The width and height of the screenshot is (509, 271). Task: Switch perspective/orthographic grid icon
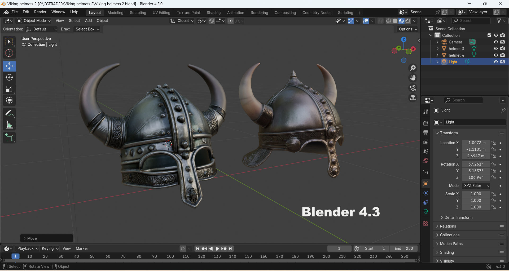pyautogui.click(x=413, y=98)
